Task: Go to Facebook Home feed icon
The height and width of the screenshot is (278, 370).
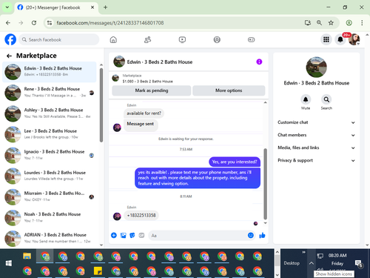Action: click(x=113, y=39)
